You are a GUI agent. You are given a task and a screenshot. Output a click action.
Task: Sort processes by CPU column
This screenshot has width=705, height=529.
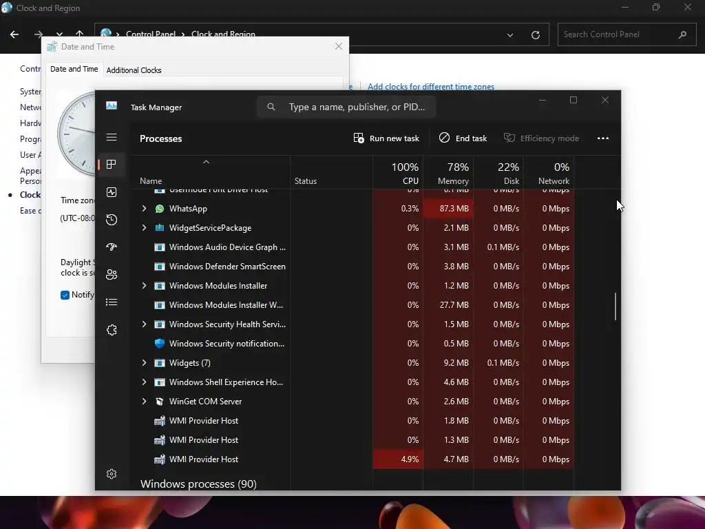398,173
